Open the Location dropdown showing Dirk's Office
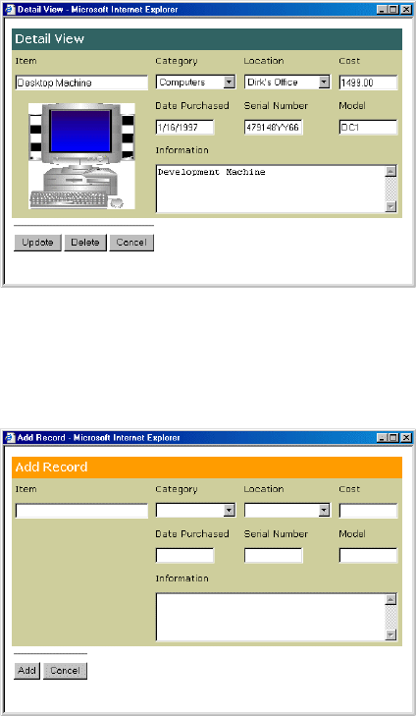This screenshot has height=716, width=416. click(x=287, y=83)
